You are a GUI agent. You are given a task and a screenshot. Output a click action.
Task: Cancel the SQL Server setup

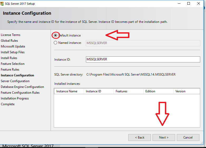(x=188, y=138)
